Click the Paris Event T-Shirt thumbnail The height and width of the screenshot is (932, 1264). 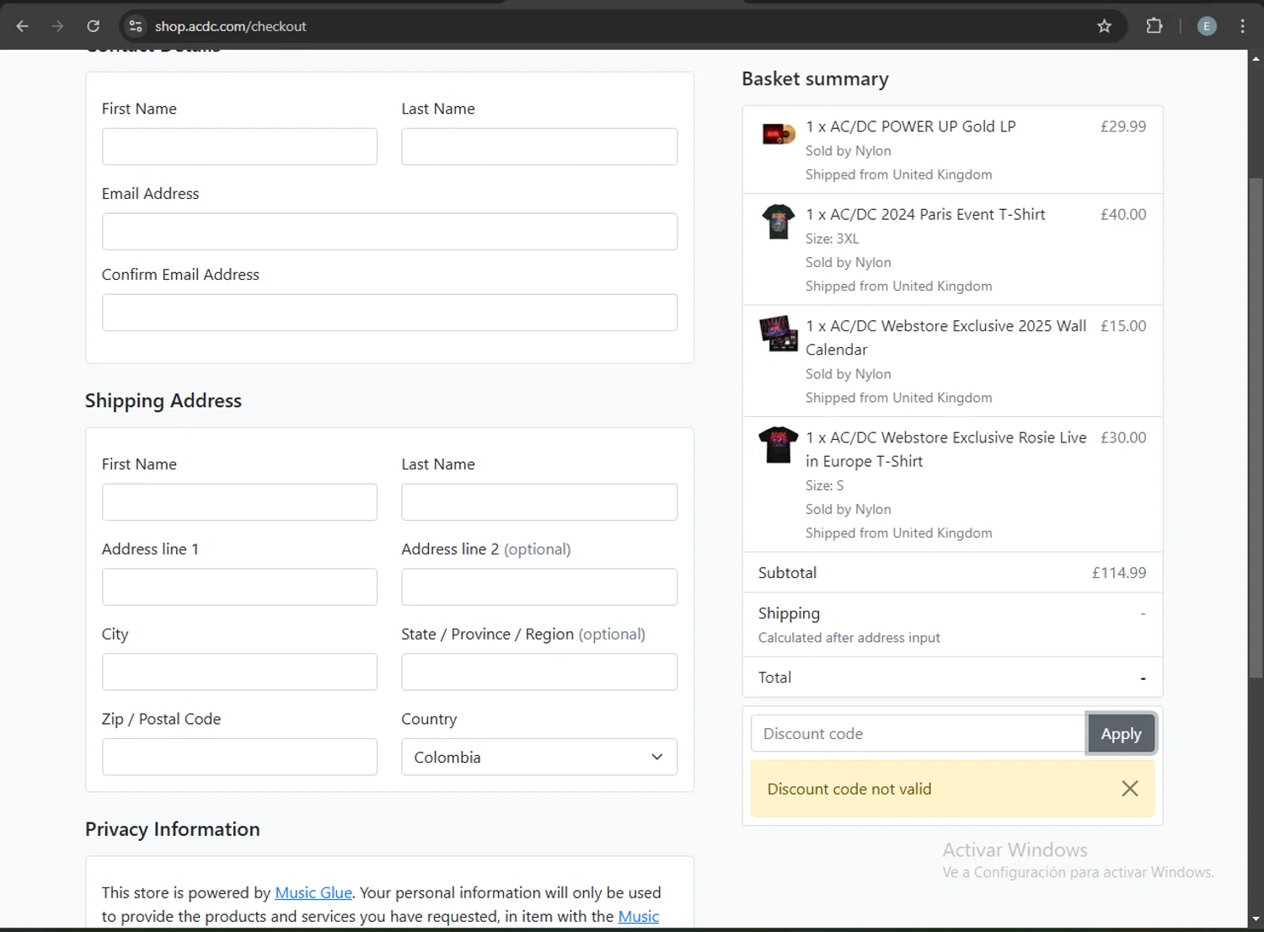(x=779, y=222)
